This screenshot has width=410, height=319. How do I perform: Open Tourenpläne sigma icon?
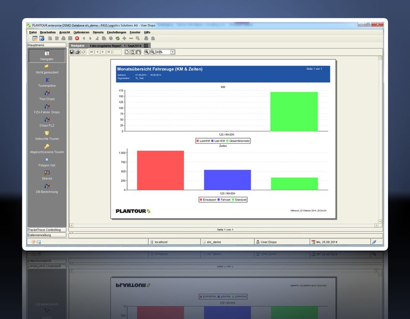pyautogui.click(x=47, y=80)
